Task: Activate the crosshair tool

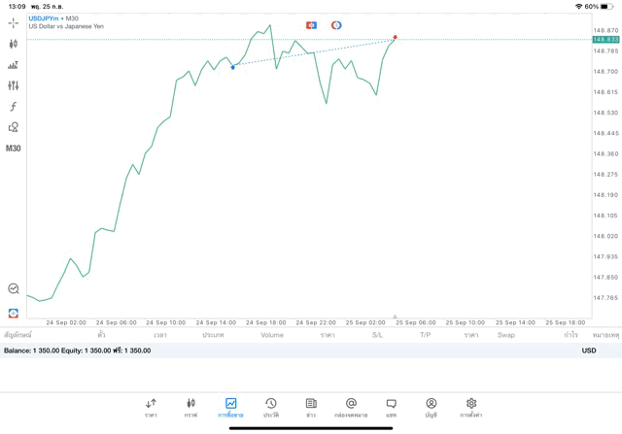Action: 13,22
